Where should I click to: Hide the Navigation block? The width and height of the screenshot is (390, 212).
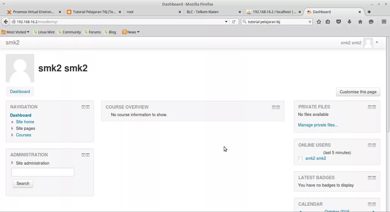click(83, 107)
